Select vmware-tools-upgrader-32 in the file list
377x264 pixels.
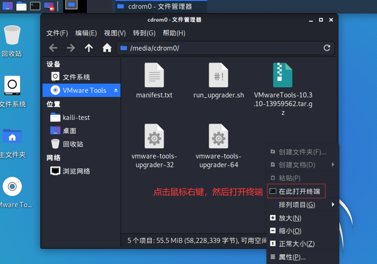154,136
